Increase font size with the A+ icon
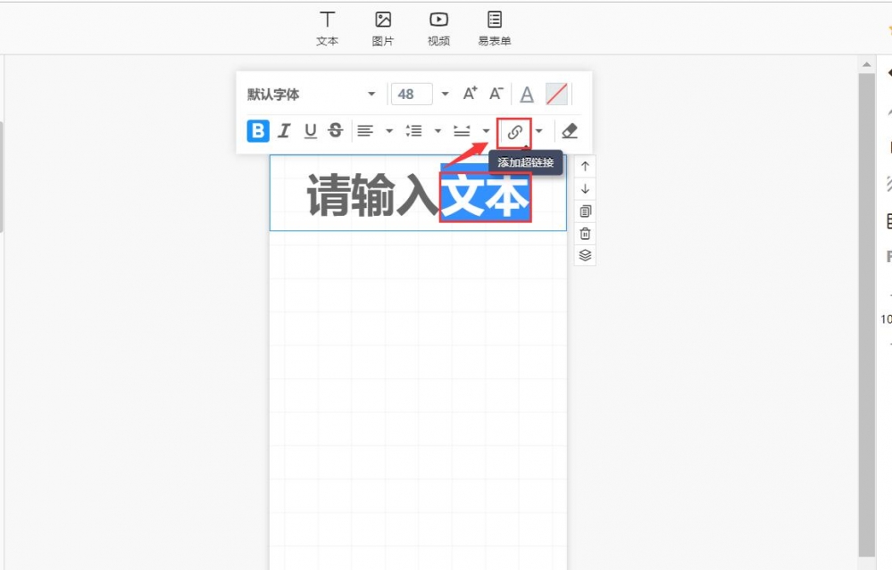 tap(471, 92)
